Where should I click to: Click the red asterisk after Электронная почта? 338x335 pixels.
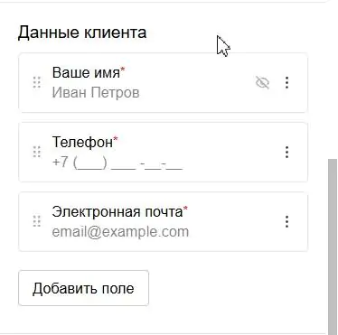coord(185,209)
